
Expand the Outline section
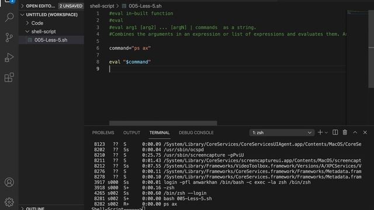(x=35, y=208)
